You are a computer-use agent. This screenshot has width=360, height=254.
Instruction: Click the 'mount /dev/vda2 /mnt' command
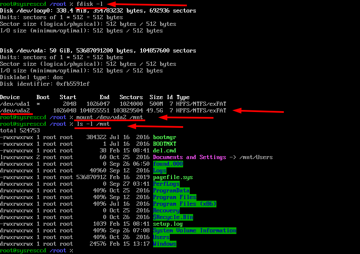tap(109, 117)
